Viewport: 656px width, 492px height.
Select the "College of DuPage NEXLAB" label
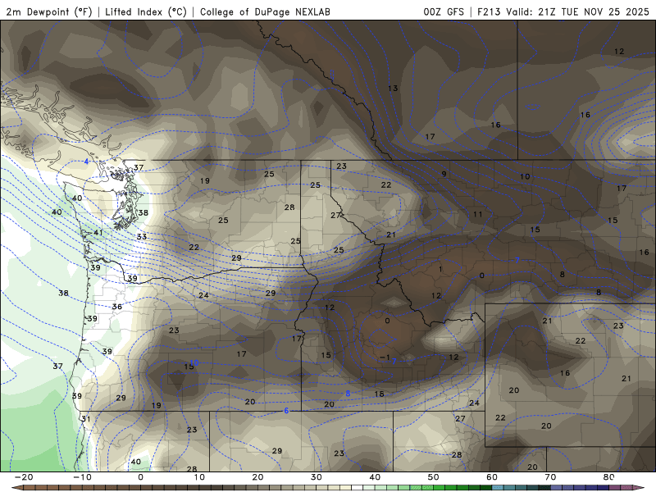click(265, 11)
